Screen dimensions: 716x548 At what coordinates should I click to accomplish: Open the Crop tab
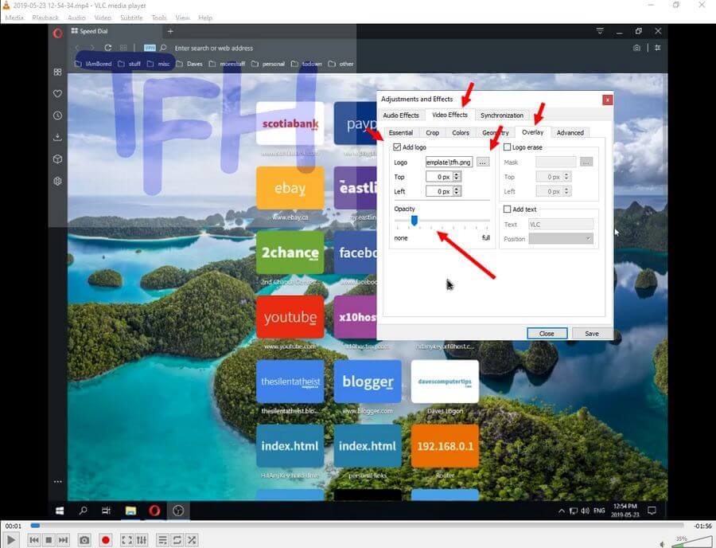click(x=432, y=133)
